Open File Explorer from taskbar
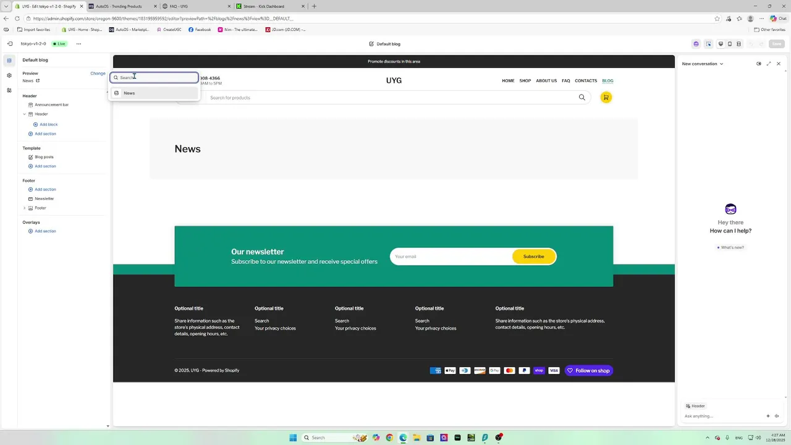This screenshot has height=445, width=791. (417, 438)
